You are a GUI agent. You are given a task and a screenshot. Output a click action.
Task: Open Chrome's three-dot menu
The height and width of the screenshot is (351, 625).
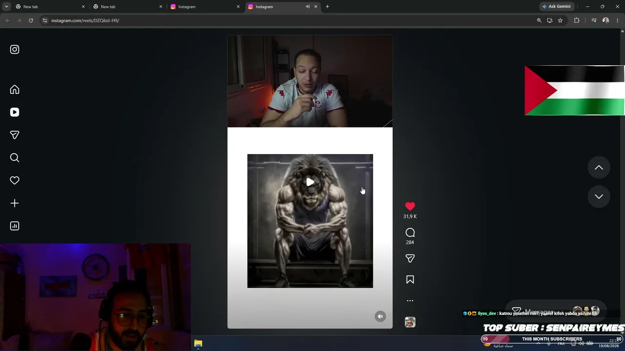tap(617, 20)
